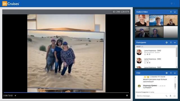Select video thumbnail with brick wall background
Screen dimensions: 180x101
coord(171,20)
